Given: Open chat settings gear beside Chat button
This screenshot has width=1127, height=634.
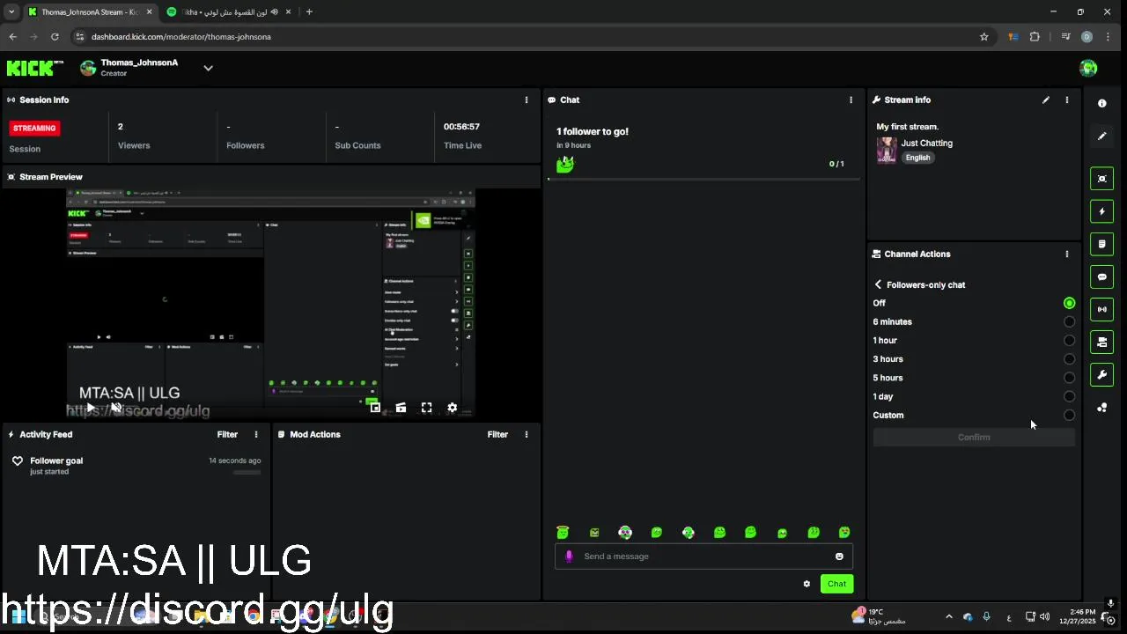Looking at the screenshot, I should 807,584.
